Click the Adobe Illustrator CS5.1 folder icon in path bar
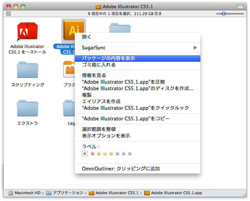 click(x=92, y=193)
